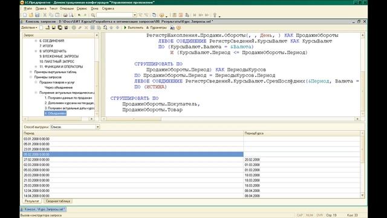
Task: Open the Действия dropdown menu
Action: click(x=29, y=28)
